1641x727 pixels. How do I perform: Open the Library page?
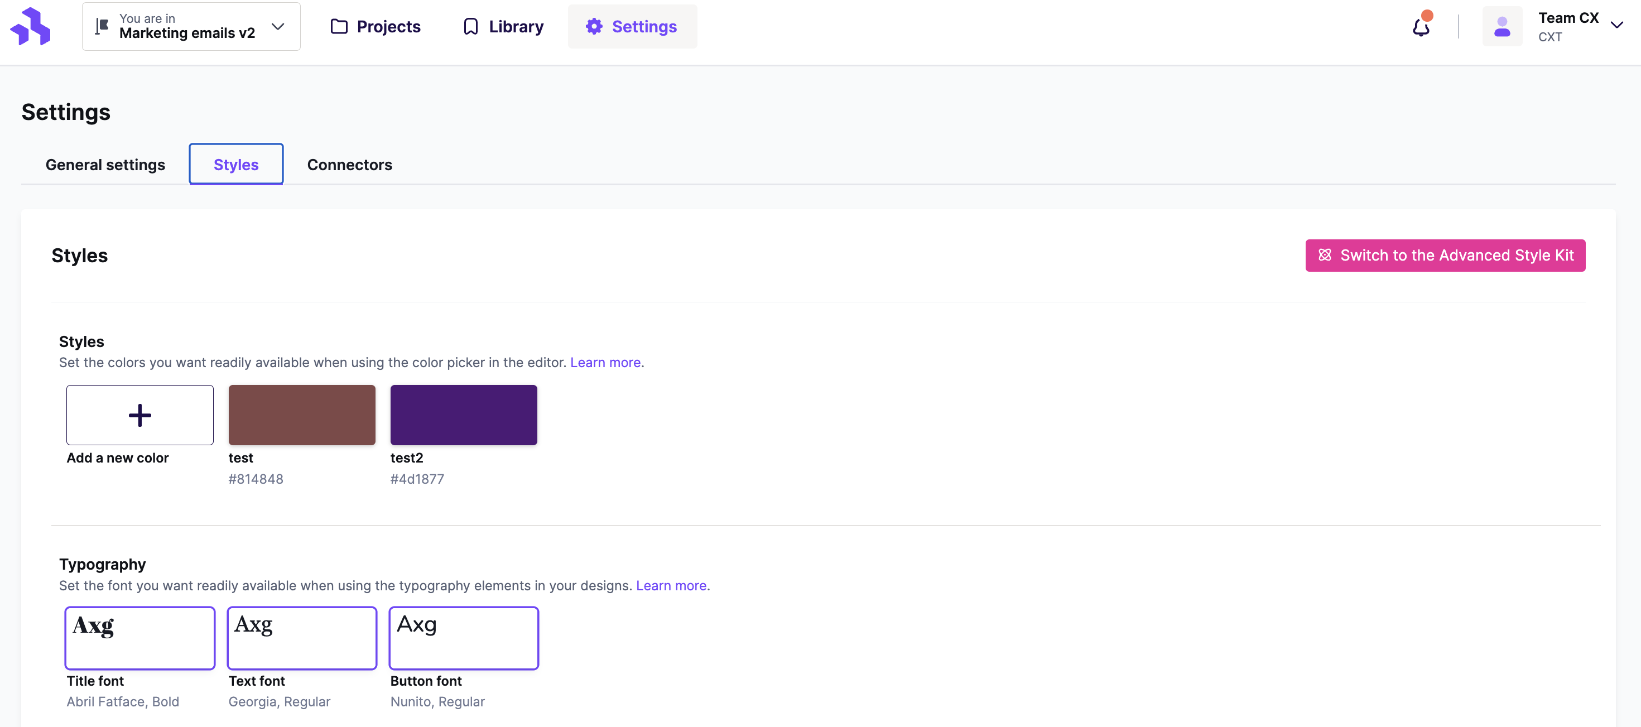[503, 26]
